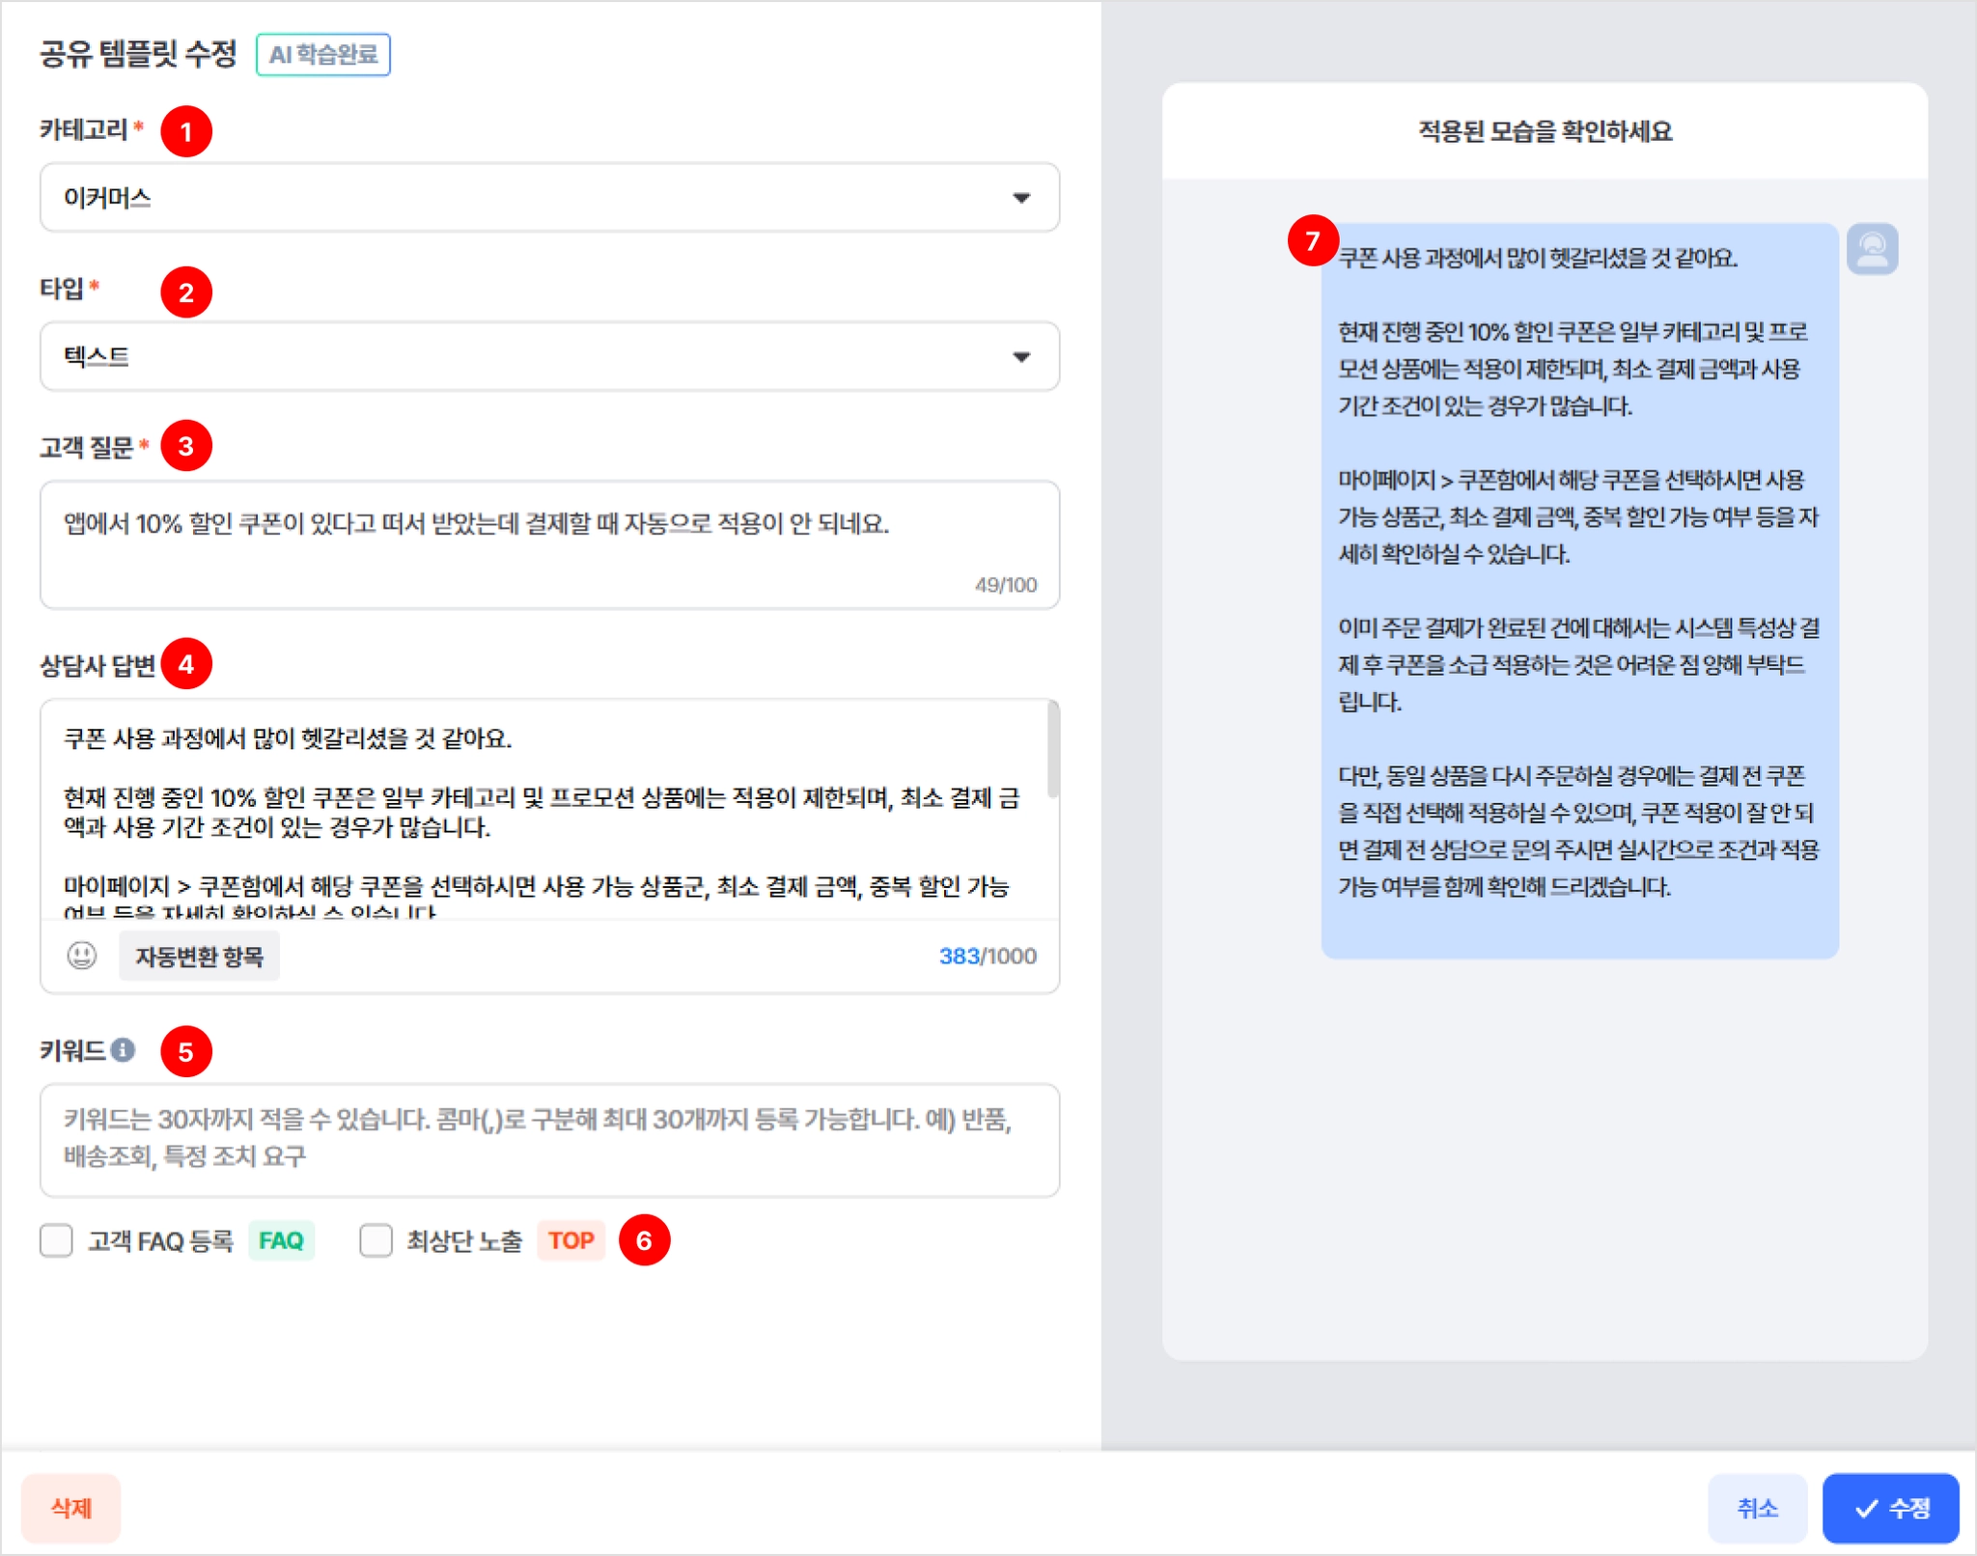Click red numbered marker 7 in preview
This screenshot has height=1556, width=1977.
[1312, 240]
